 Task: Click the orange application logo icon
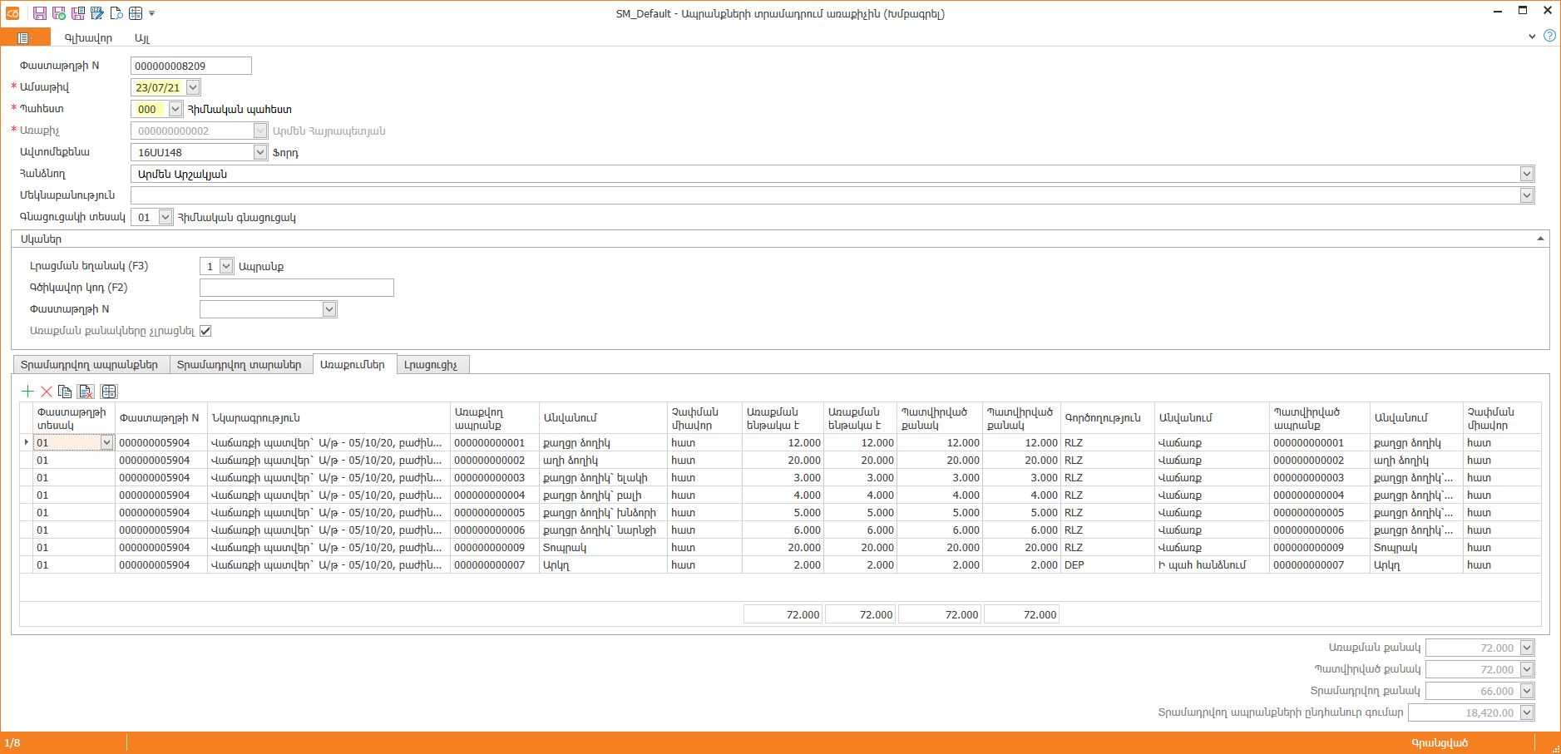(12, 13)
